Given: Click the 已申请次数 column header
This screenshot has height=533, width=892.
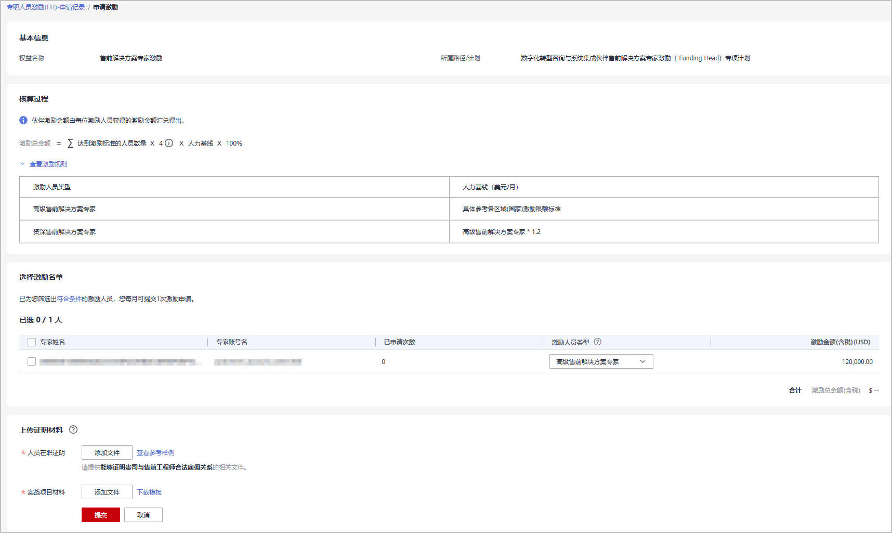Looking at the screenshot, I should 399,342.
